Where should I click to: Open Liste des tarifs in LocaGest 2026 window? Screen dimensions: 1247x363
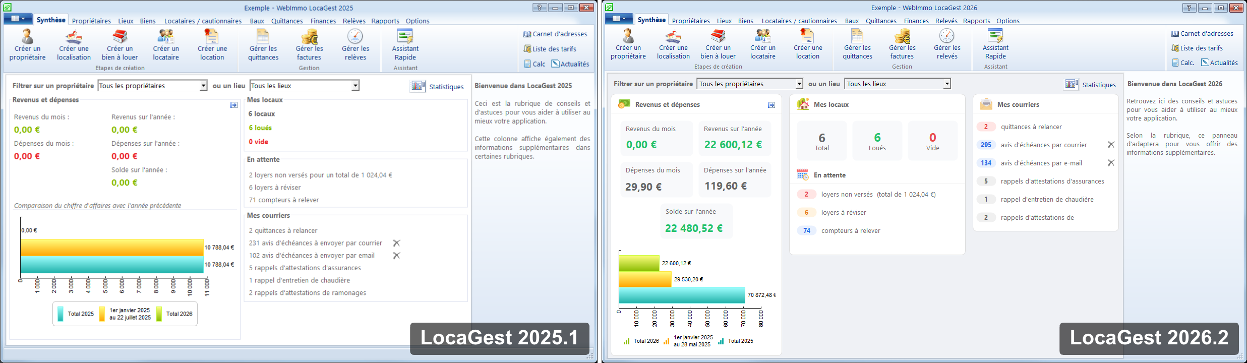(1197, 48)
